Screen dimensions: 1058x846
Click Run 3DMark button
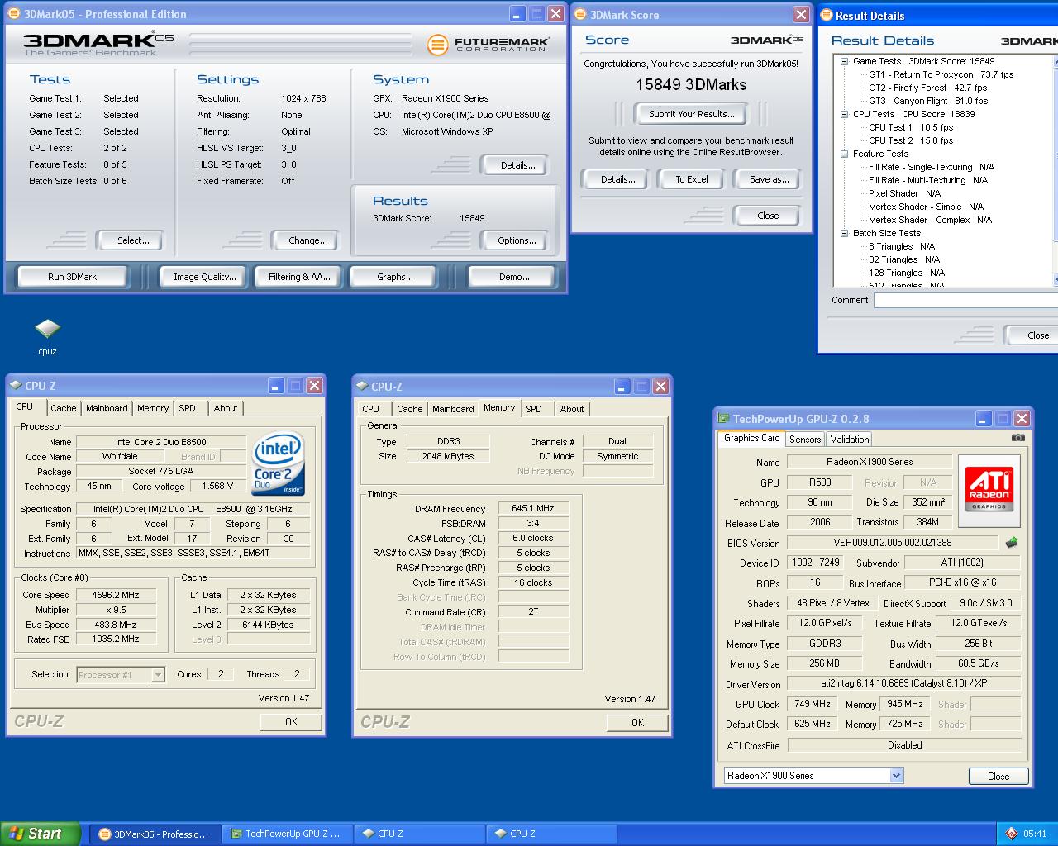pyautogui.click(x=72, y=277)
